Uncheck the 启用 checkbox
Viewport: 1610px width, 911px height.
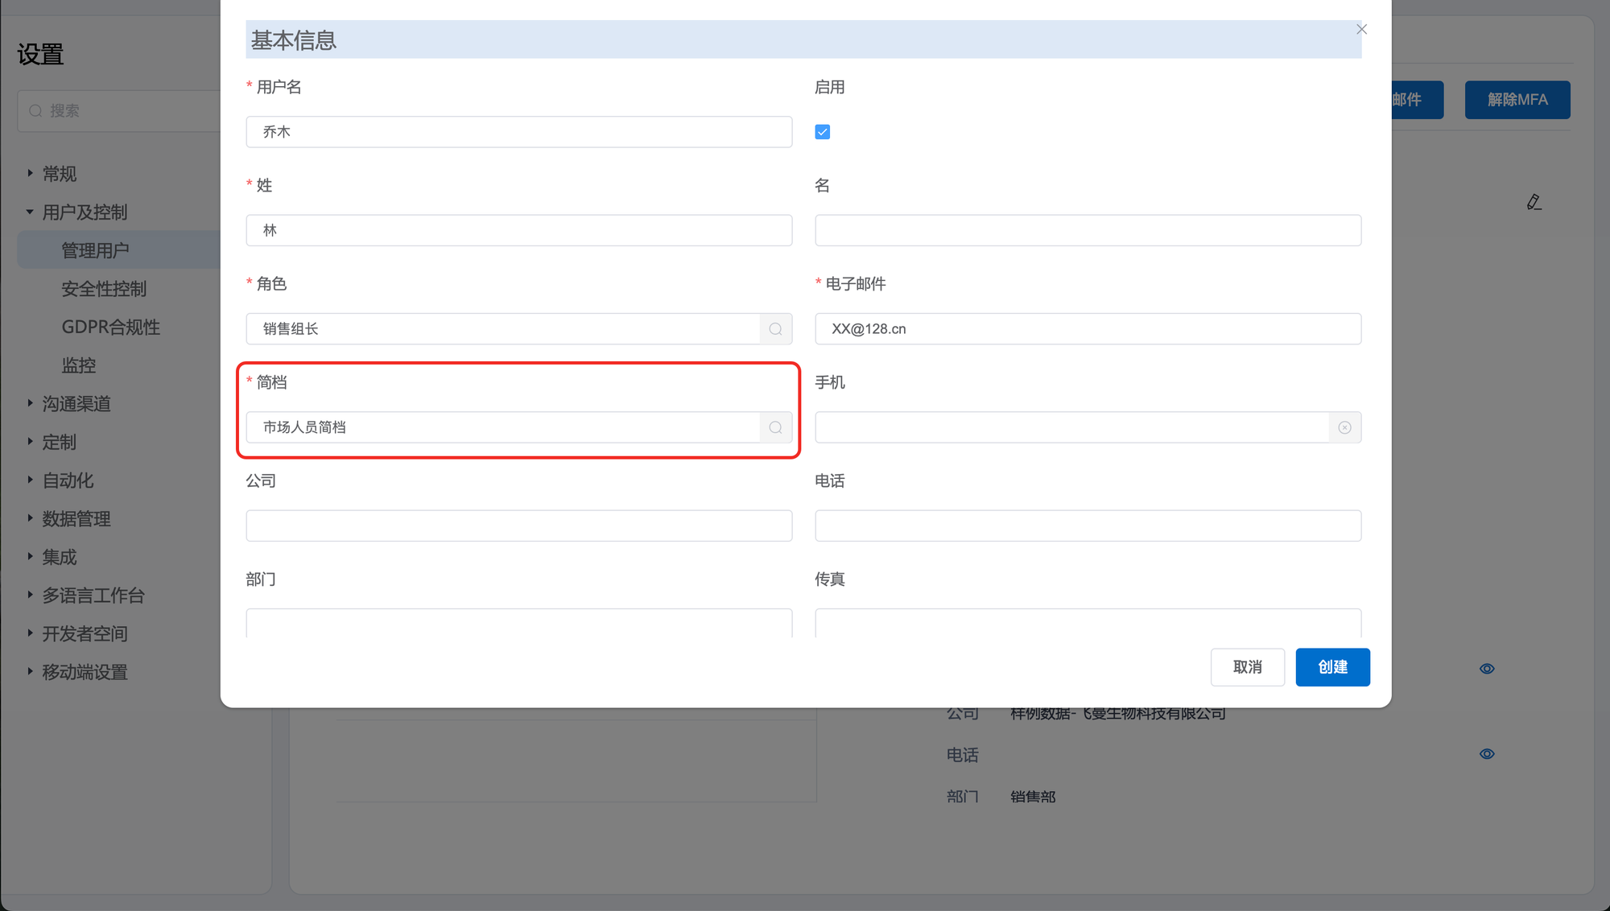(x=822, y=132)
